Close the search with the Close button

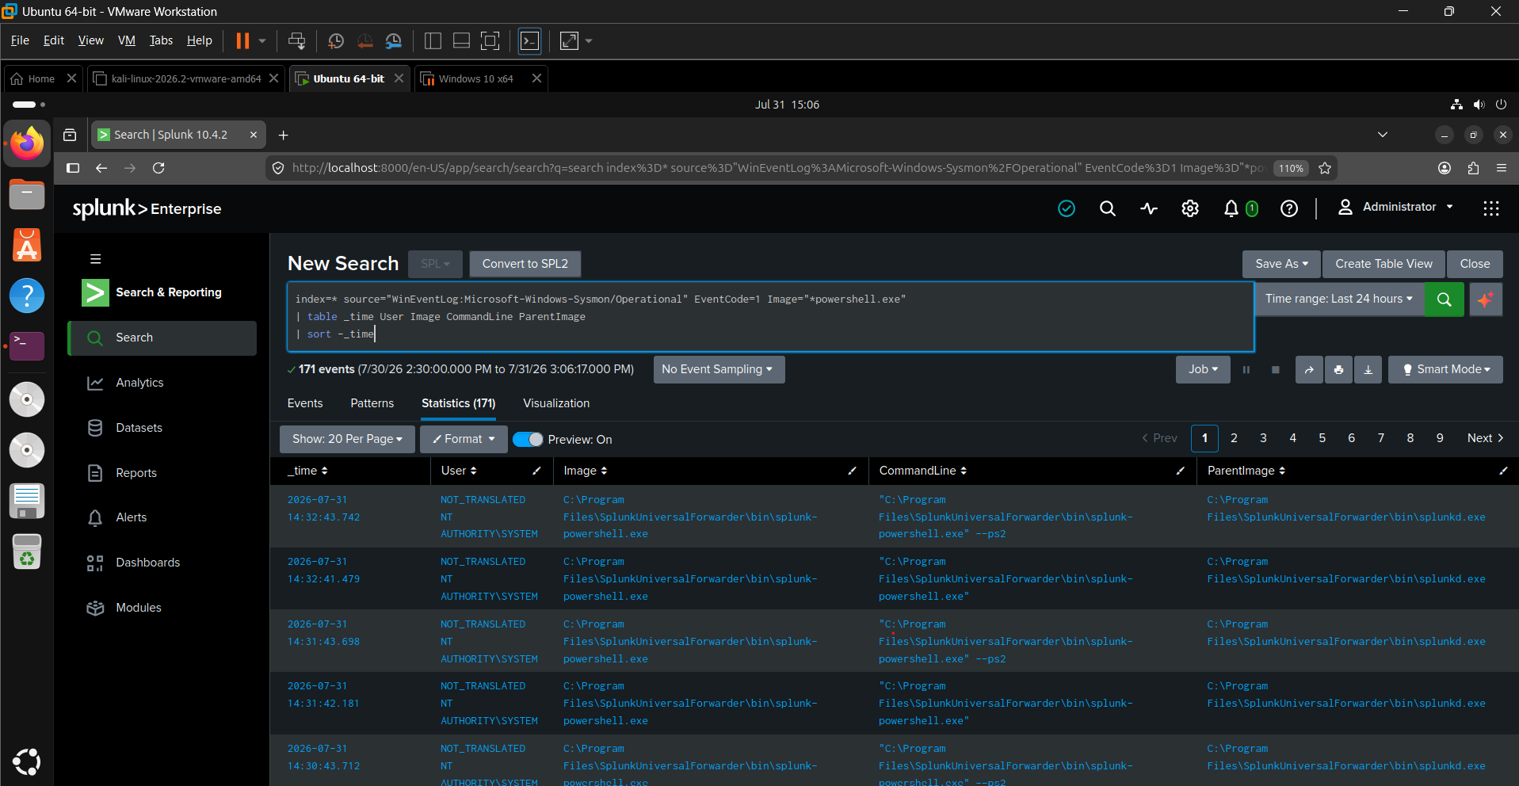click(x=1475, y=264)
